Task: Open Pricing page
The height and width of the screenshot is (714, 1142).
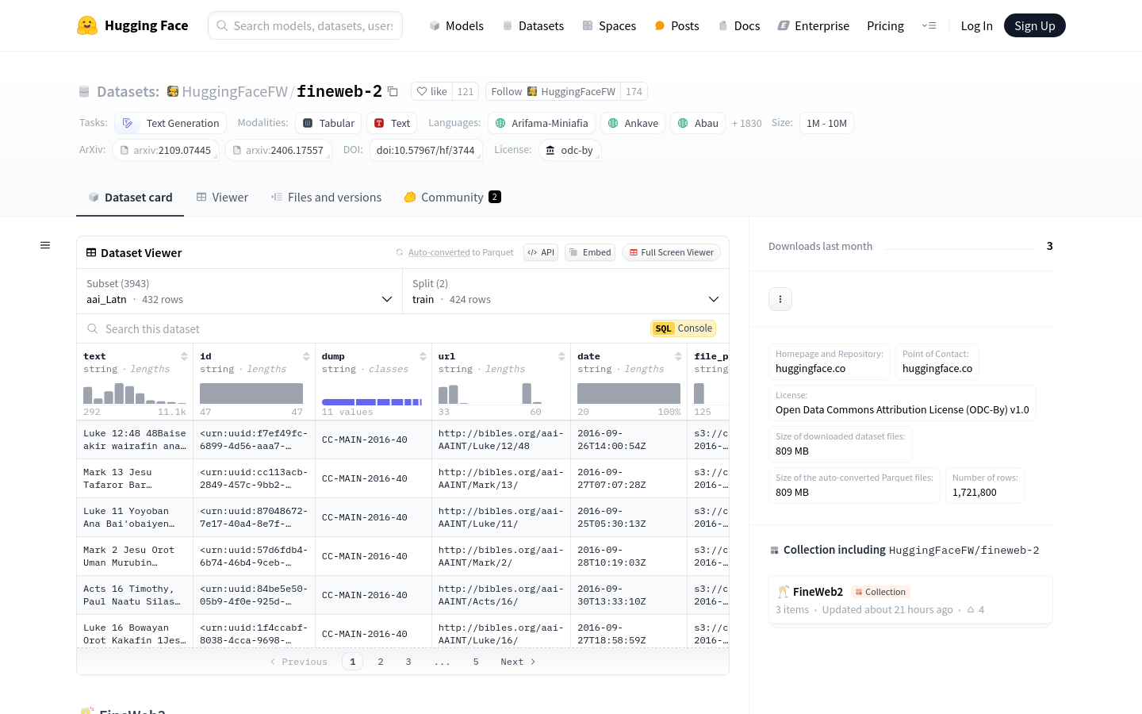Action: (x=885, y=25)
